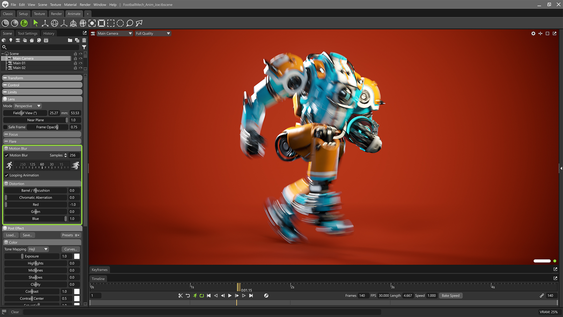Open the Full Quality dropdown
563x317 pixels.
[x=152, y=33]
